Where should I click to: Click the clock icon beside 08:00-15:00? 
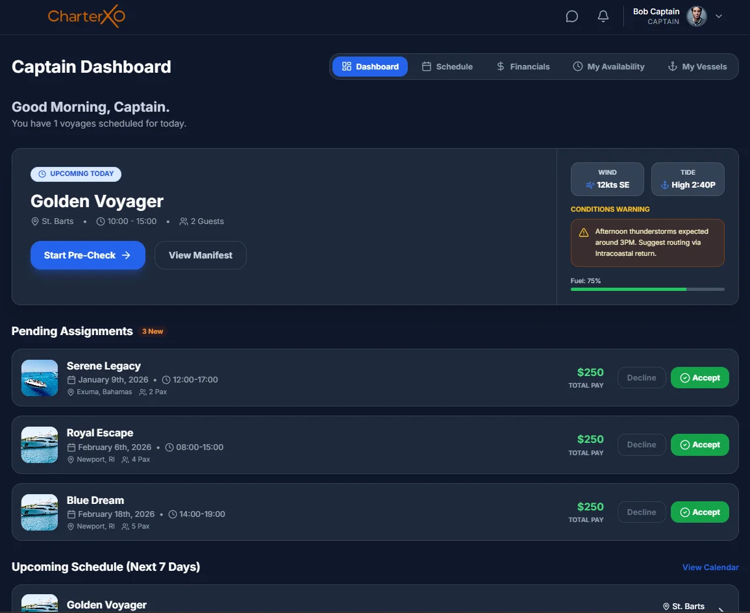169,447
